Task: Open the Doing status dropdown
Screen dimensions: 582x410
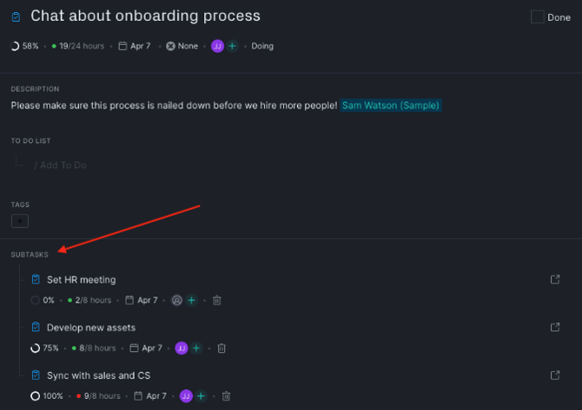Action: pos(262,46)
